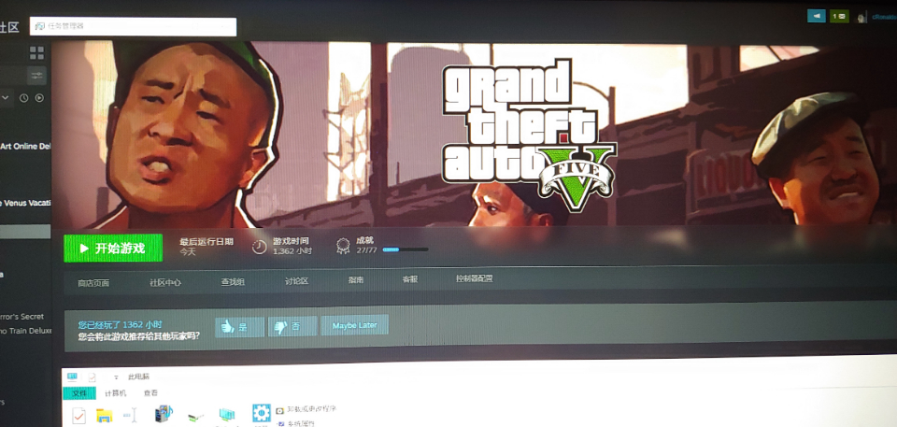This screenshot has width=897, height=427.
Task: Select the Train Deluxe game entry in sidebar
Action: click(25, 331)
